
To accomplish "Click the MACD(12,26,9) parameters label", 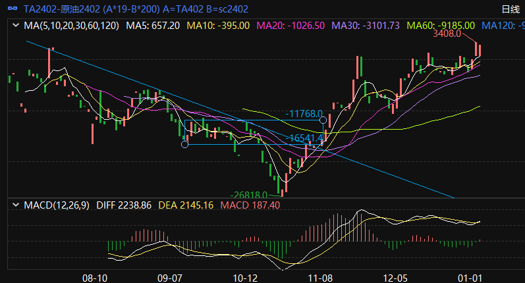I will coord(57,205).
